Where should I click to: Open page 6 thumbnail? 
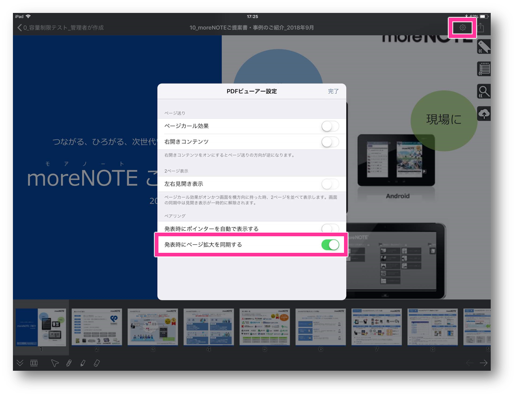coord(321,328)
